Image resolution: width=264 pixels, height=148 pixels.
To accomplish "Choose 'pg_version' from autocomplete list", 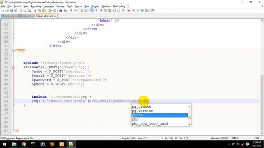I will pyautogui.click(x=160, y=111).
